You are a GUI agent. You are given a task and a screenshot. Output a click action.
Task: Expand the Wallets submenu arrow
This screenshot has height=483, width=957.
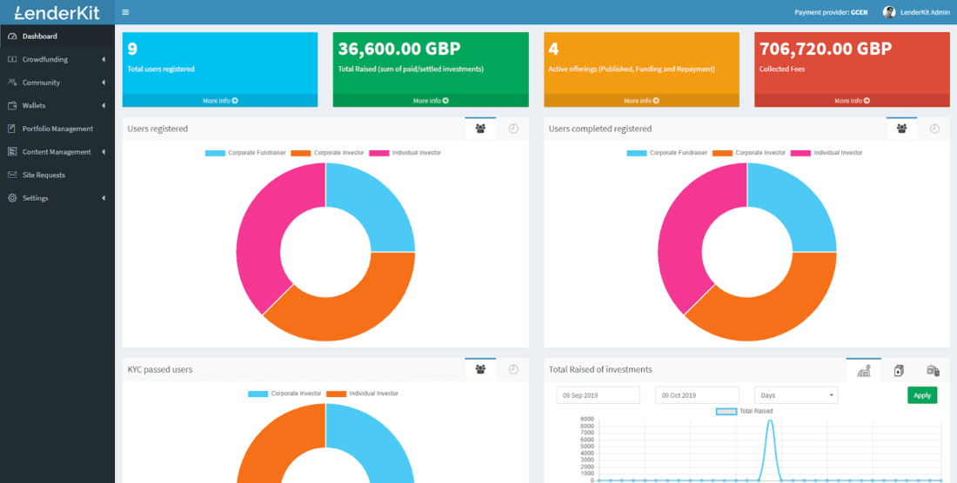(104, 105)
